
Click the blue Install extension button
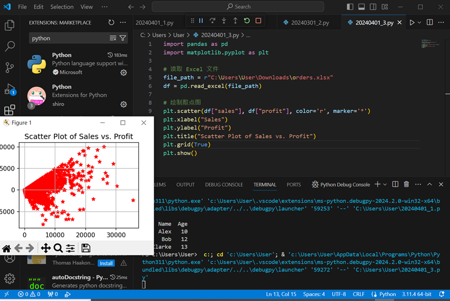coord(106,263)
